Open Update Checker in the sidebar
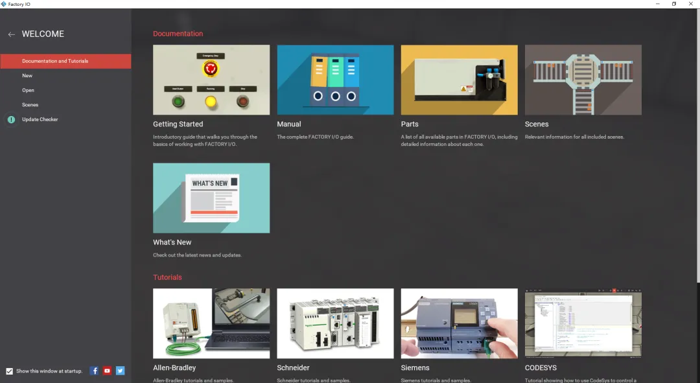The image size is (700, 383). [x=40, y=119]
